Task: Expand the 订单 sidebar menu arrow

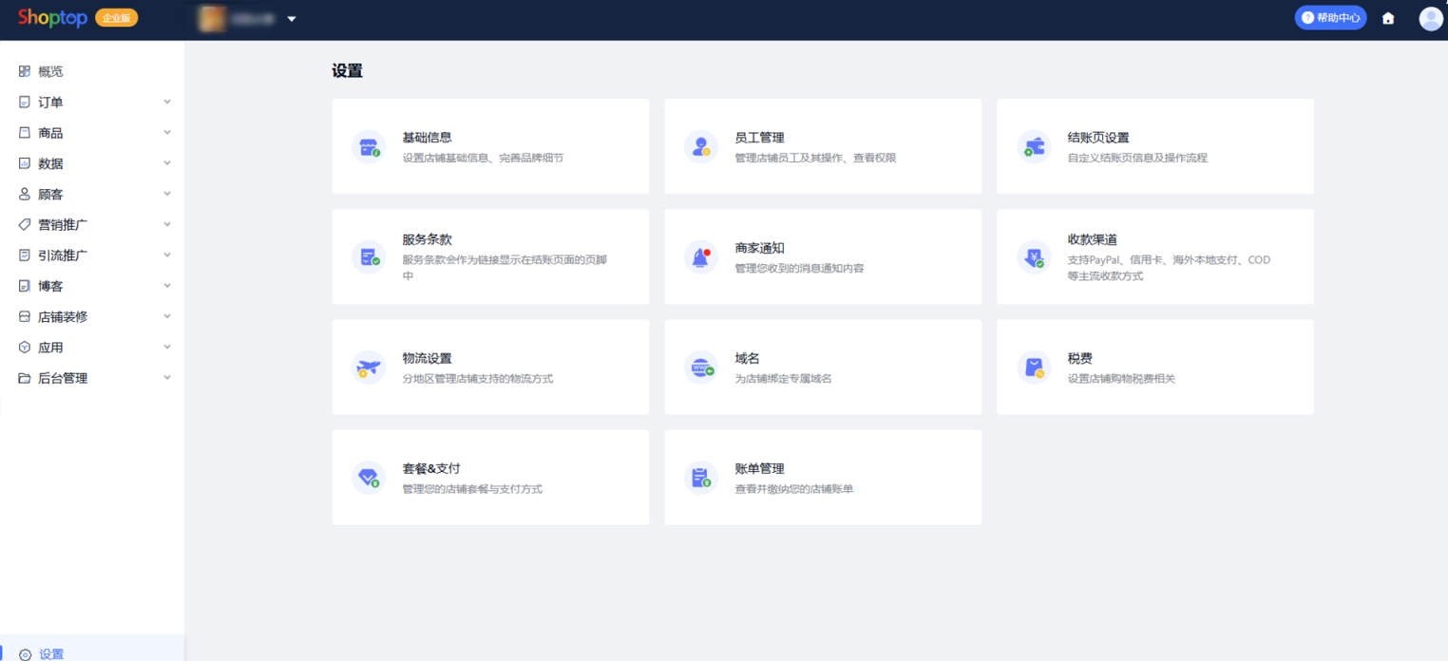Action: tap(167, 103)
